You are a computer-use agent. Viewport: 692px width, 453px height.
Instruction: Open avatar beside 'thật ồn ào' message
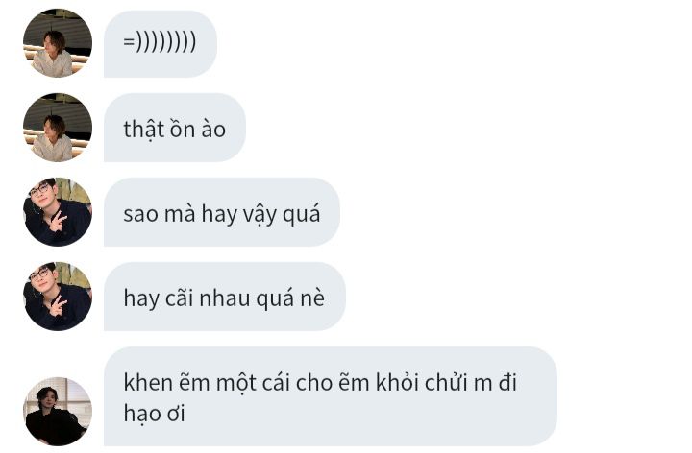[58, 128]
